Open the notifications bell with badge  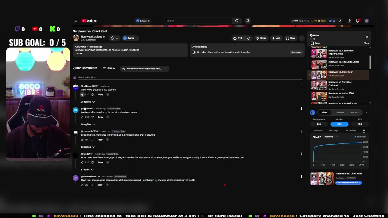(x=358, y=21)
